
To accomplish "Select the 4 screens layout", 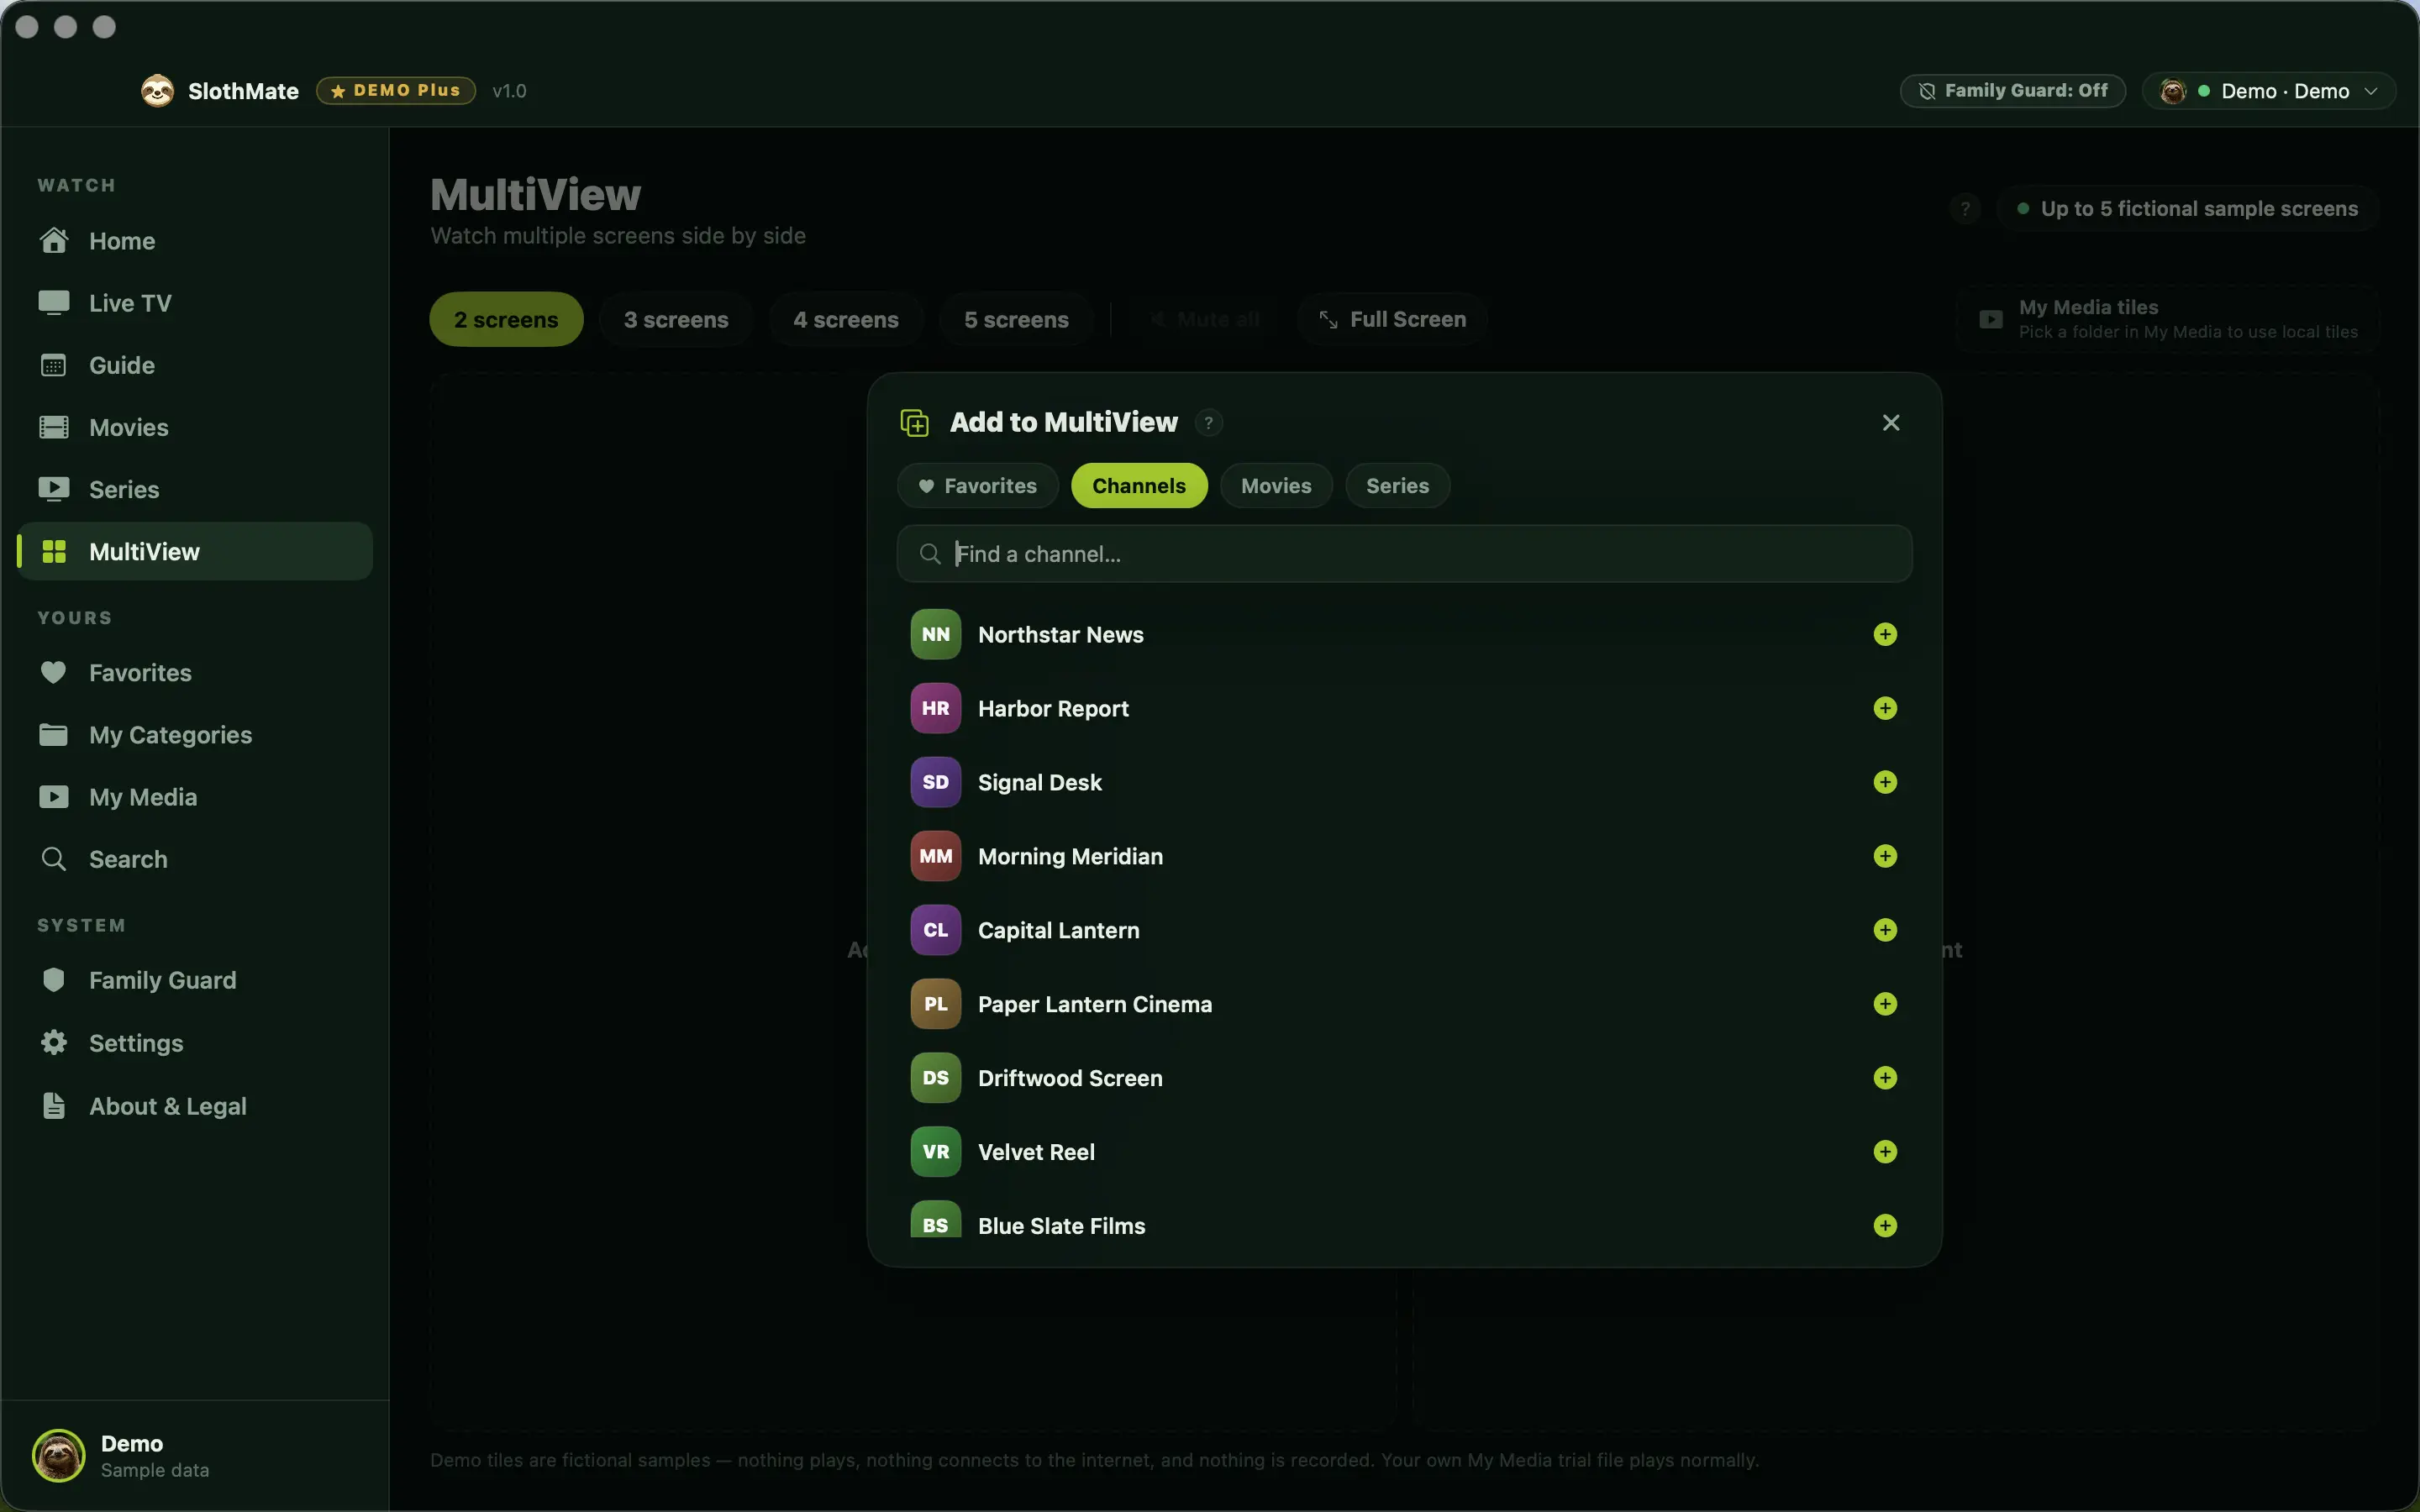I will 846,320.
